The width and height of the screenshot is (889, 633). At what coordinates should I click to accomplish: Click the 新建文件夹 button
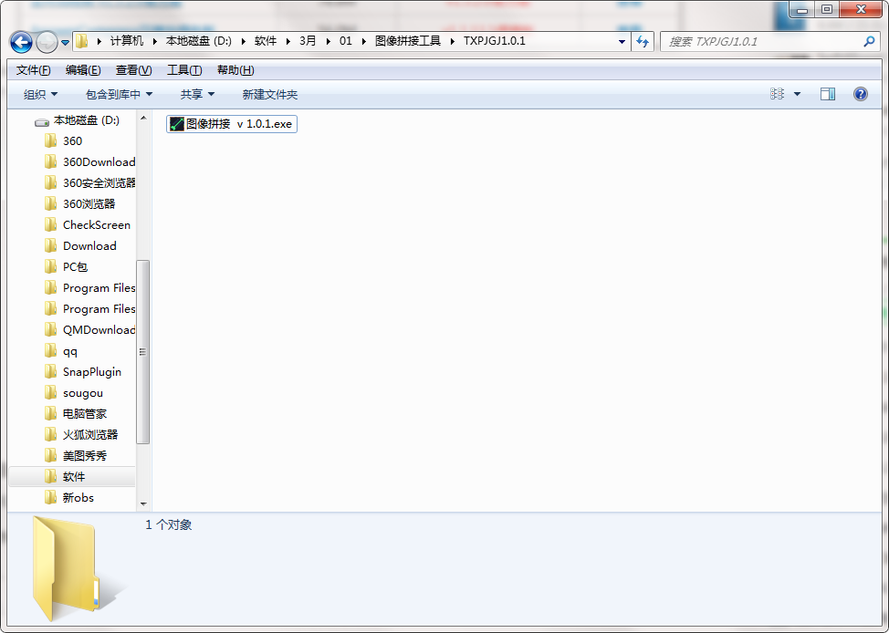click(x=270, y=95)
